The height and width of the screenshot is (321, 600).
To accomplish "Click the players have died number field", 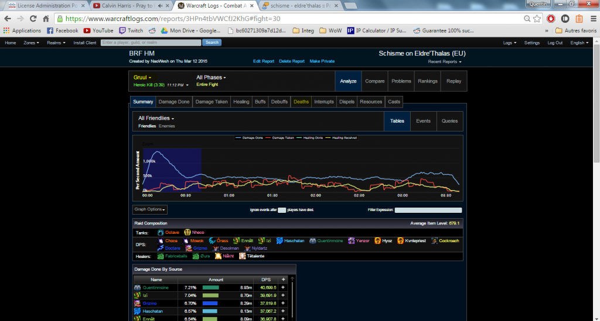I will coord(282,210).
